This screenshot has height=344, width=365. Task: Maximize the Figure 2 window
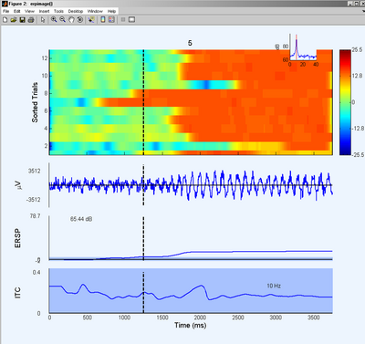tap(357, 4)
